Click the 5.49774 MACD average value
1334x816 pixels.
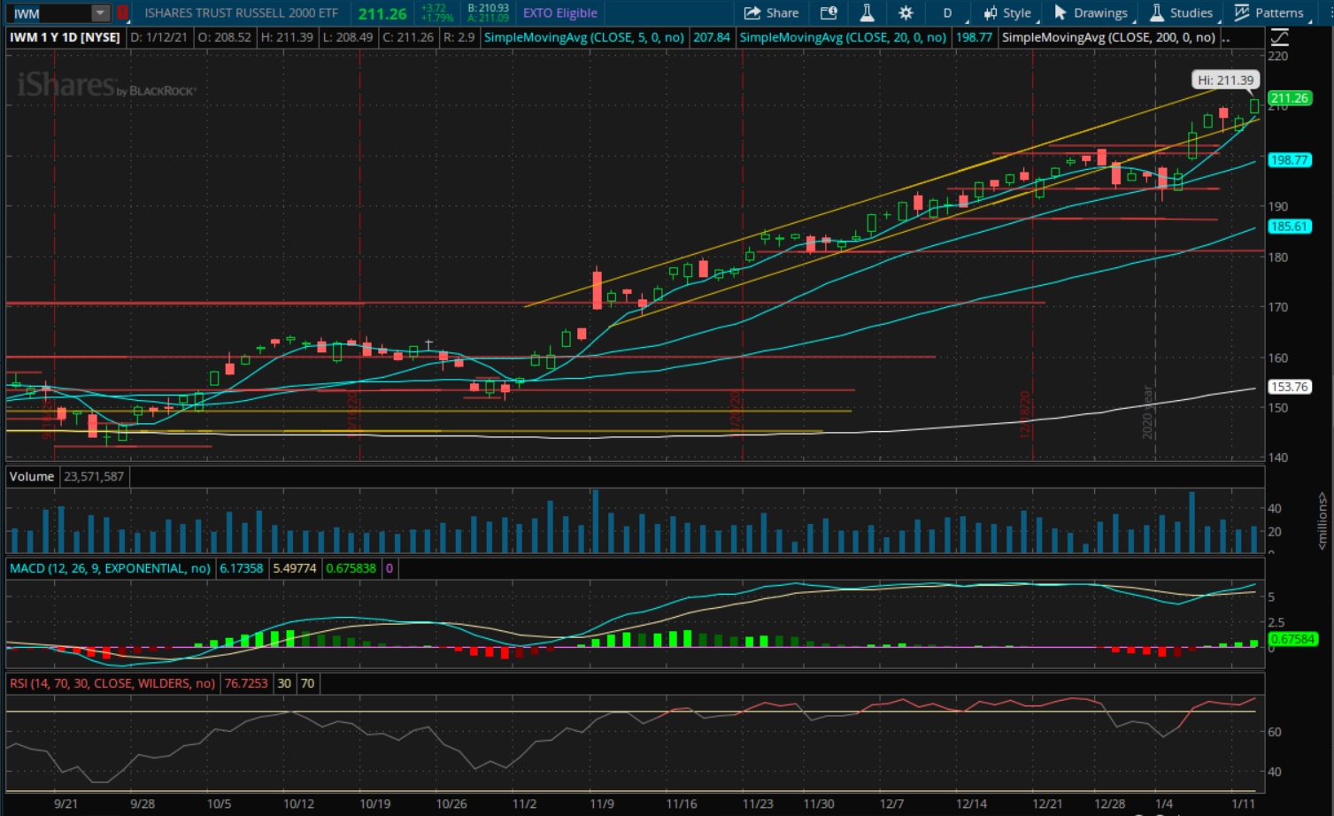[295, 568]
